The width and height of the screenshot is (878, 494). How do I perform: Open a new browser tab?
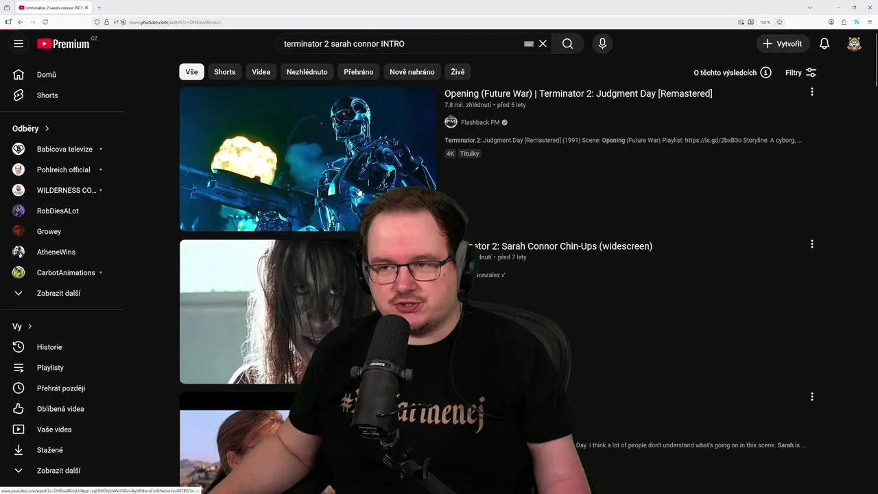(99, 8)
